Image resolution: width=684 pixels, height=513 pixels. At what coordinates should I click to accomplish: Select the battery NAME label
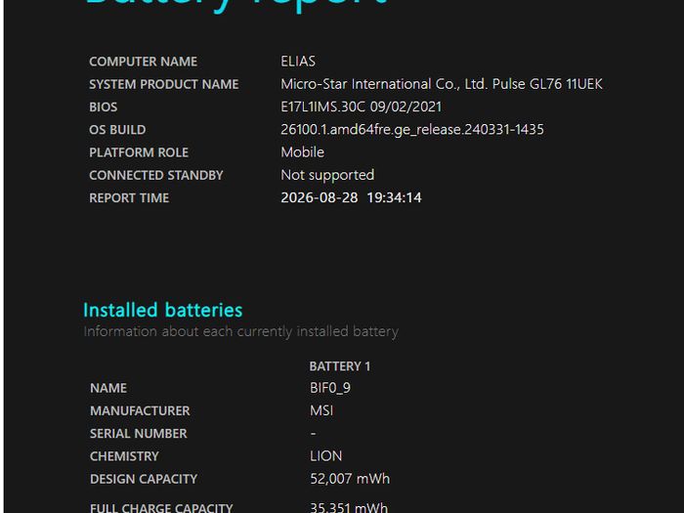pyautogui.click(x=108, y=388)
